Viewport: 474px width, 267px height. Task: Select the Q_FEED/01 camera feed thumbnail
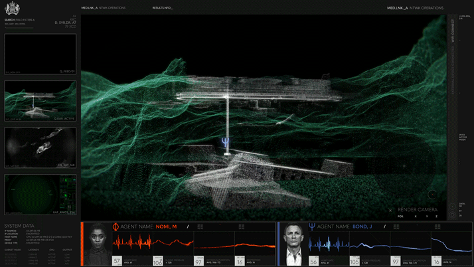(40, 54)
